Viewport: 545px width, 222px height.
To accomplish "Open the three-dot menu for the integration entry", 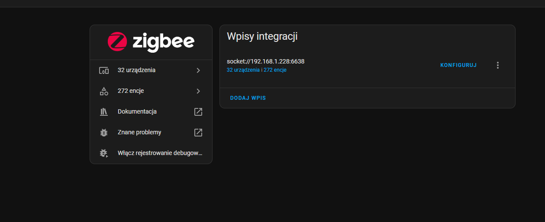I will (498, 65).
